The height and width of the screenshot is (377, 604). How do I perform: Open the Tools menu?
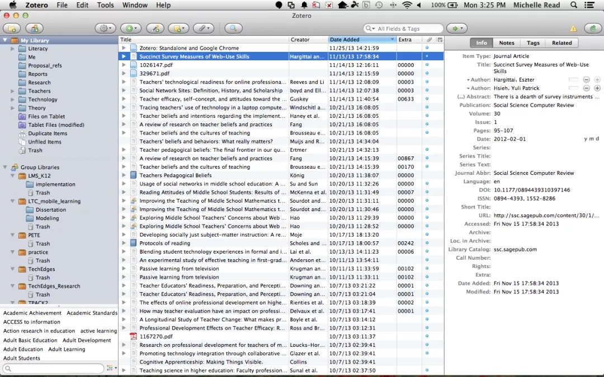point(105,5)
